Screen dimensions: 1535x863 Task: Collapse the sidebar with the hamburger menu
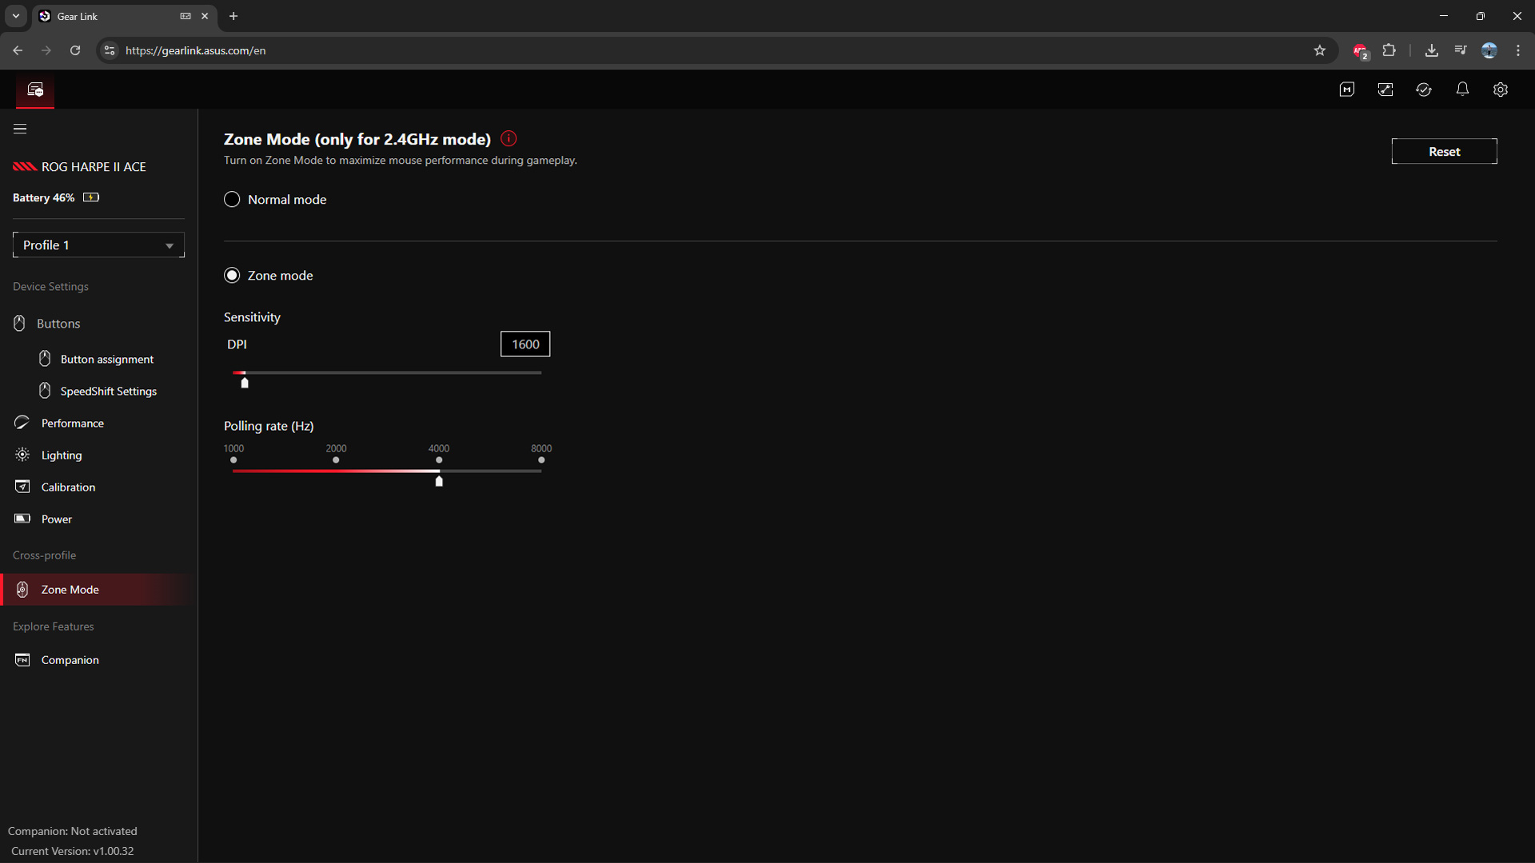(x=19, y=128)
